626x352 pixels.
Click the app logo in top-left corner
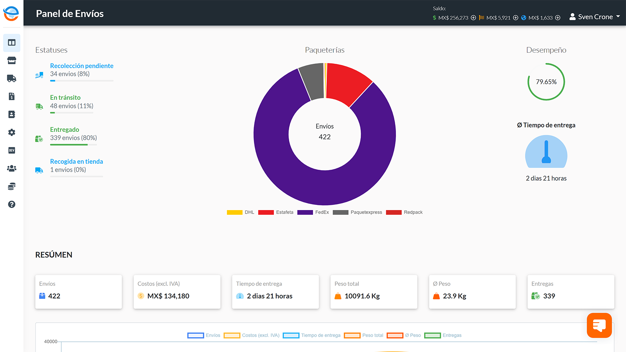[11, 14]
